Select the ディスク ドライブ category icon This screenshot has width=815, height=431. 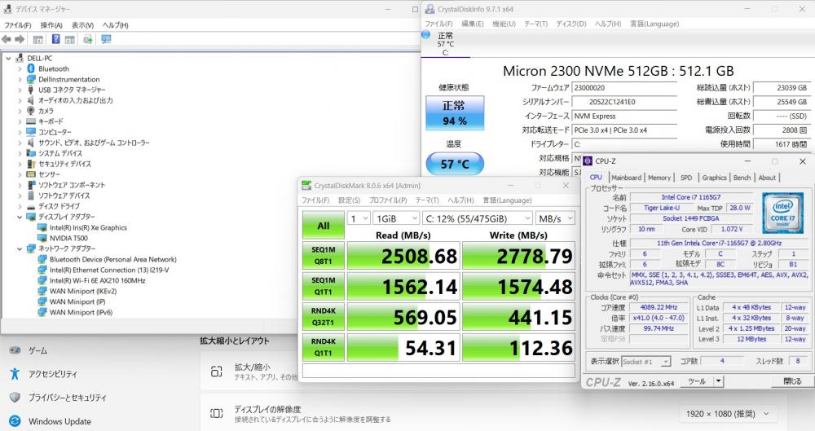[31, 206]
